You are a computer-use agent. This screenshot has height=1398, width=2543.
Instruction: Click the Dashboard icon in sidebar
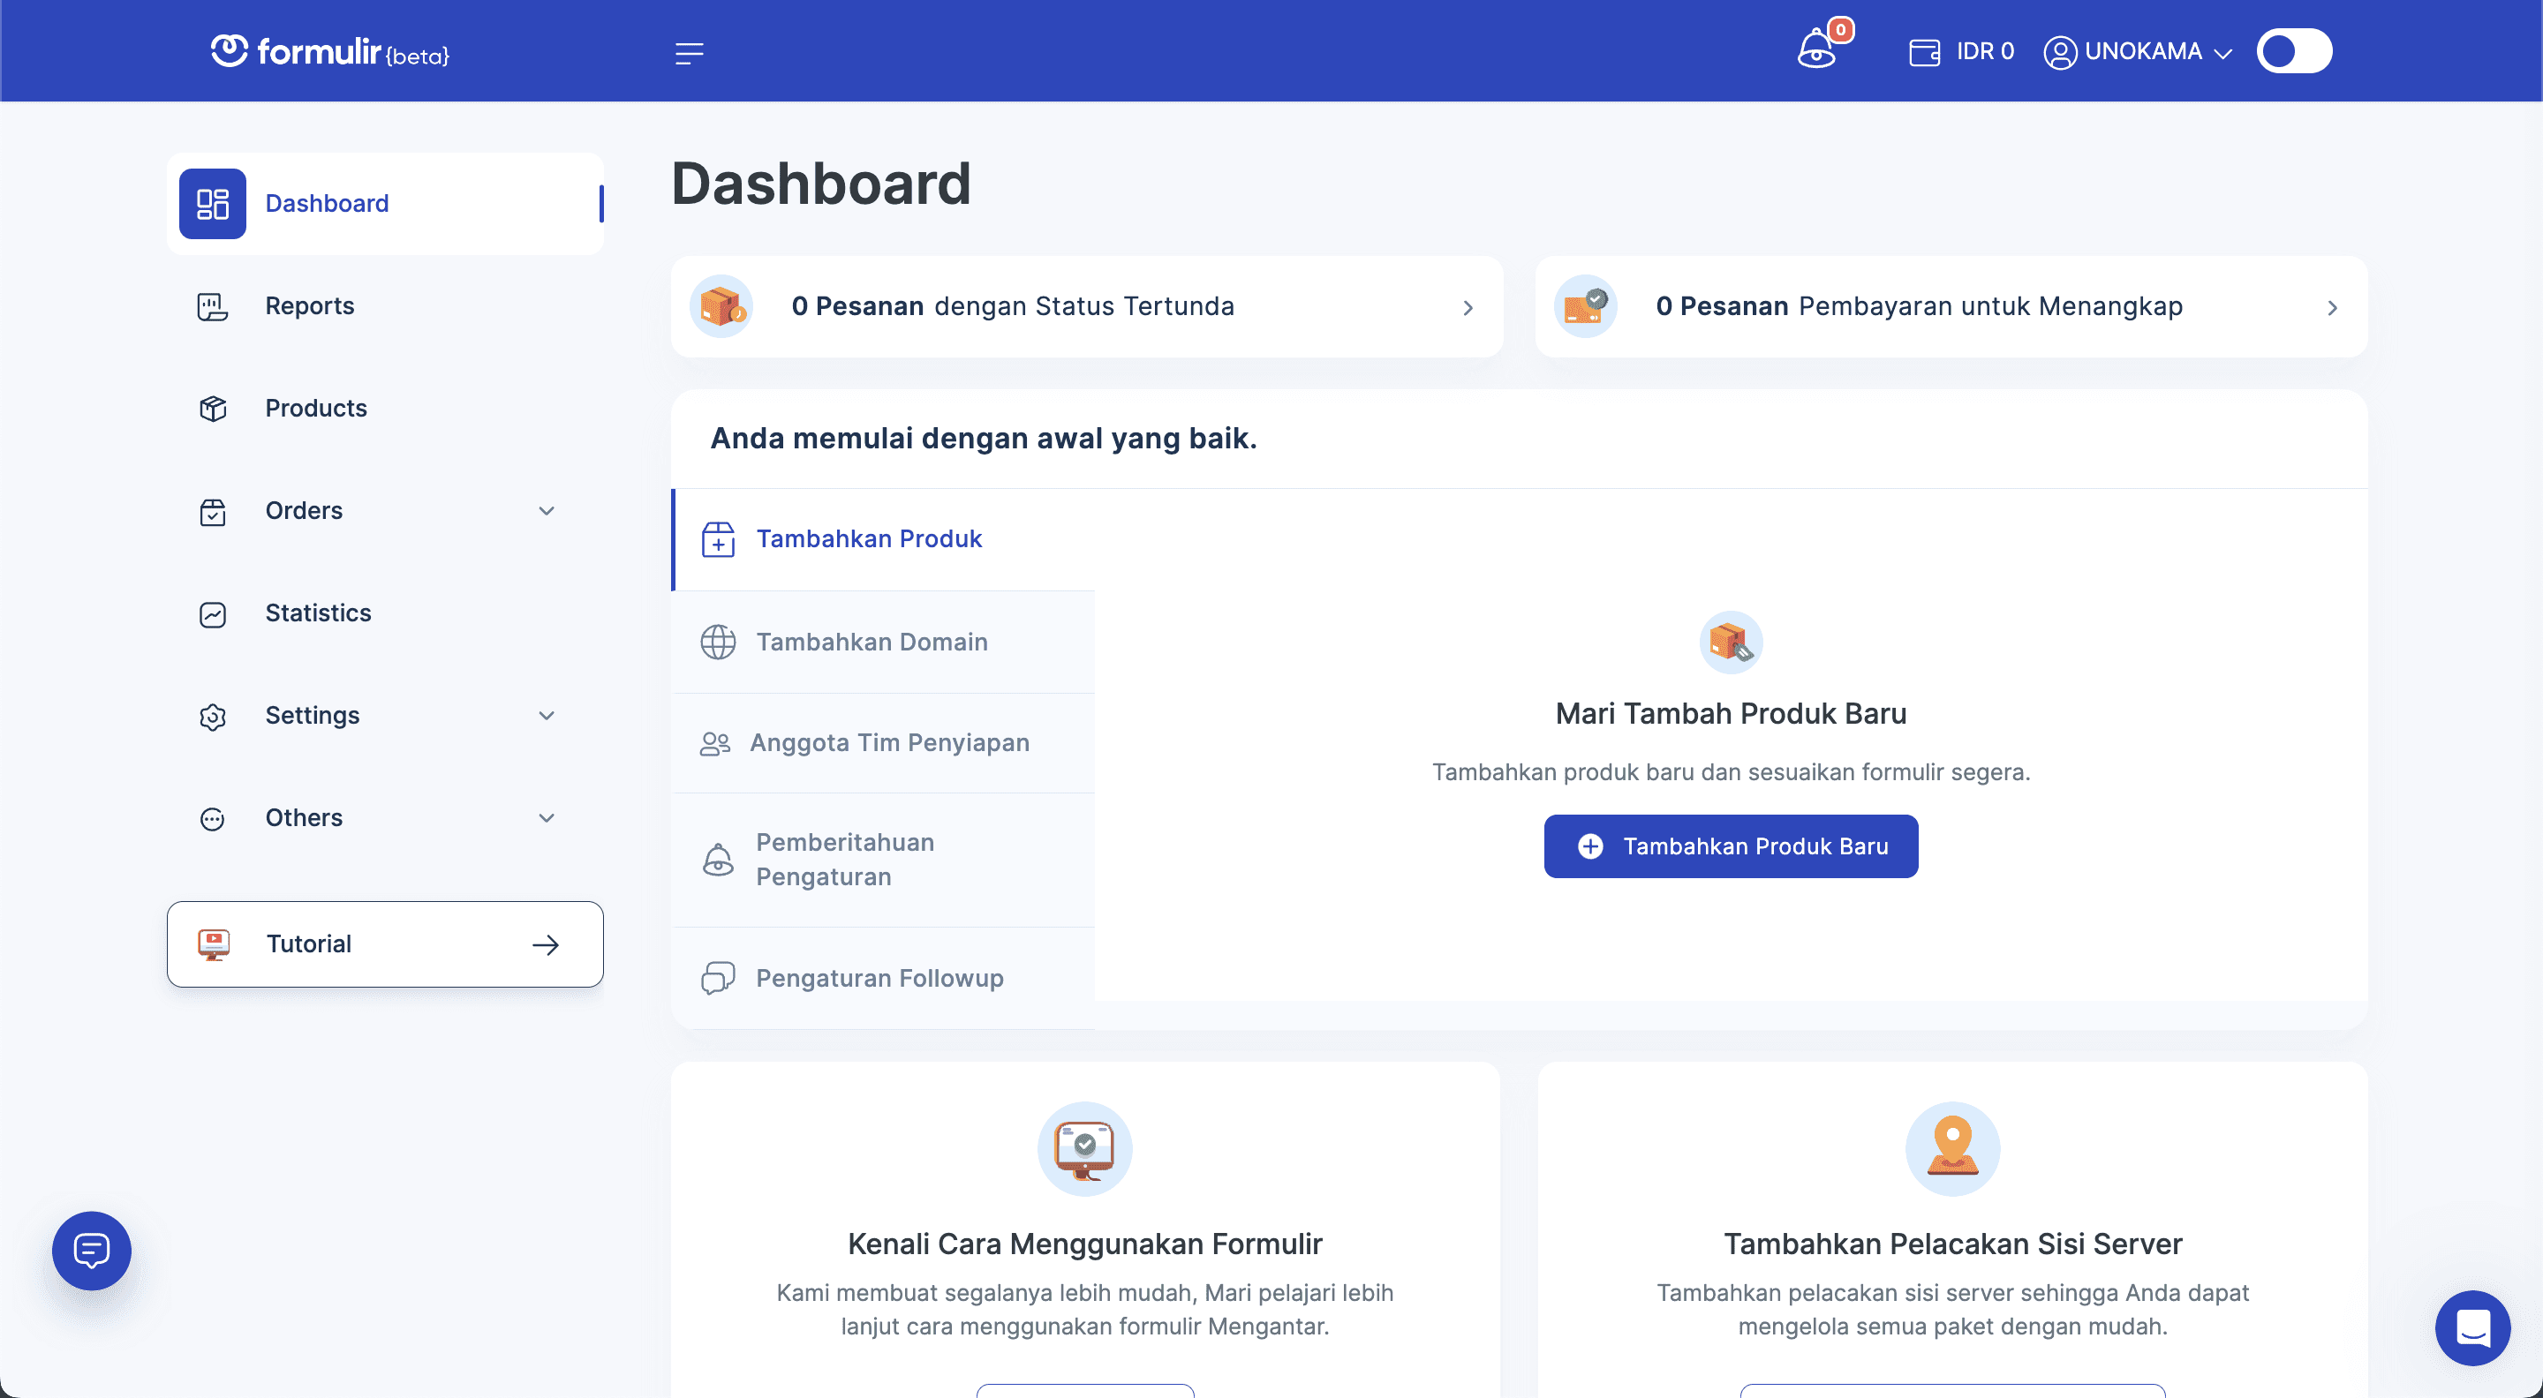click(212, 203)
